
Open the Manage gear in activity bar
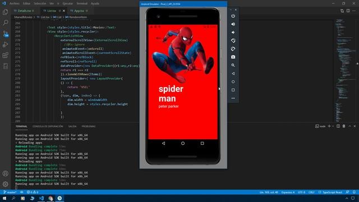click(5, 184)
